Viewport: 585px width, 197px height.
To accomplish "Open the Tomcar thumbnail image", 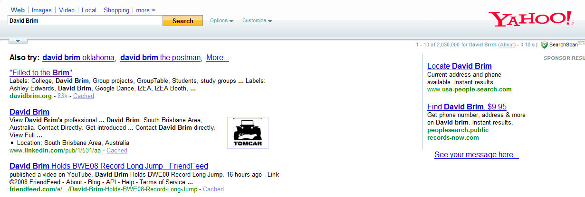I will pos(248,133).
